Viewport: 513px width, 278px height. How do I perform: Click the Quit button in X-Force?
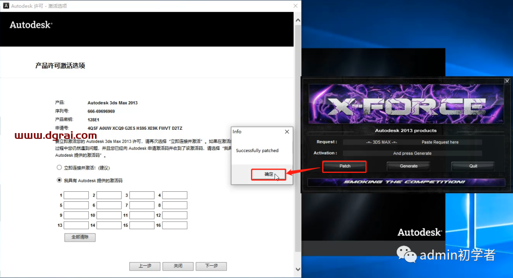click(473, 166)
